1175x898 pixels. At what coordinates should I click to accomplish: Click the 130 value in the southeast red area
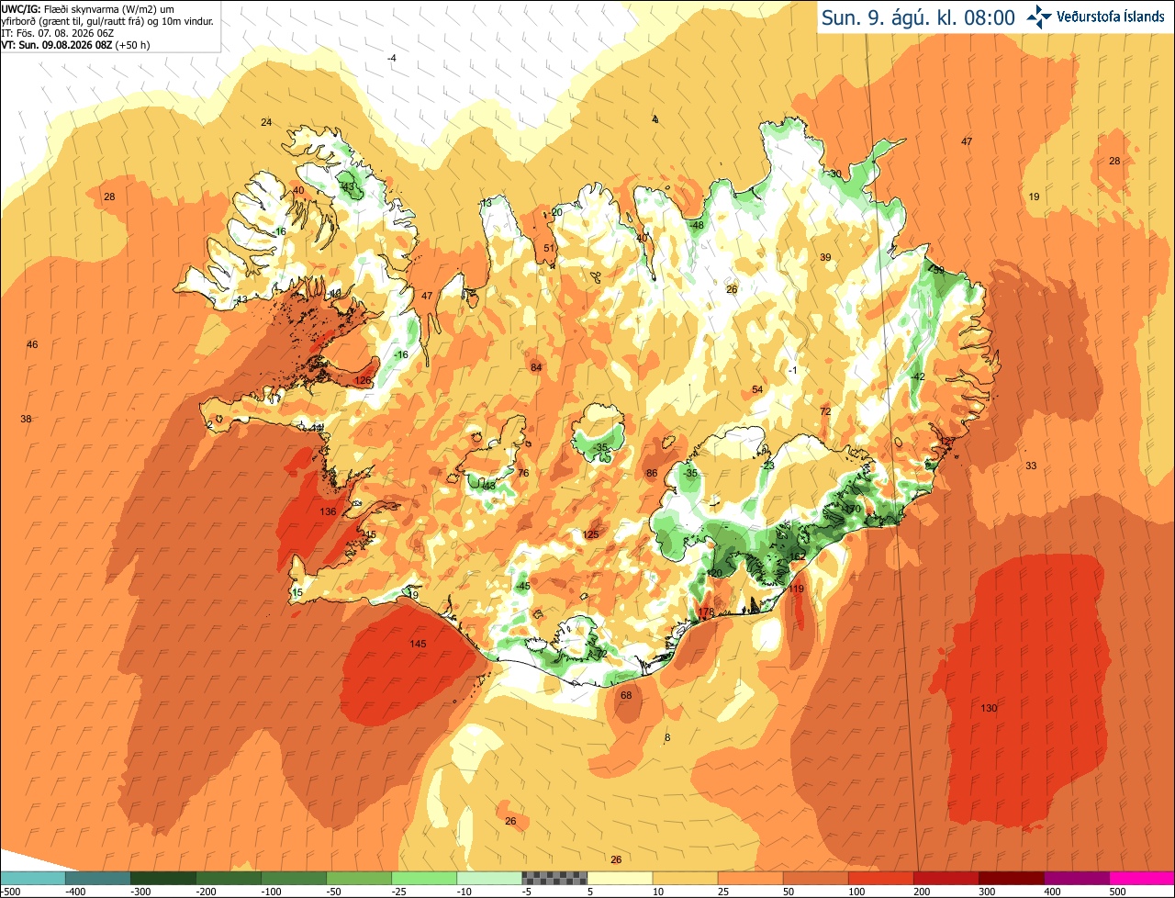989,708
